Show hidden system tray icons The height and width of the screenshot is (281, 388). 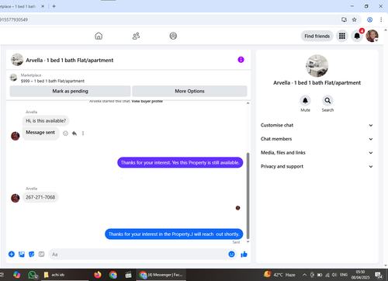(304, 275)
